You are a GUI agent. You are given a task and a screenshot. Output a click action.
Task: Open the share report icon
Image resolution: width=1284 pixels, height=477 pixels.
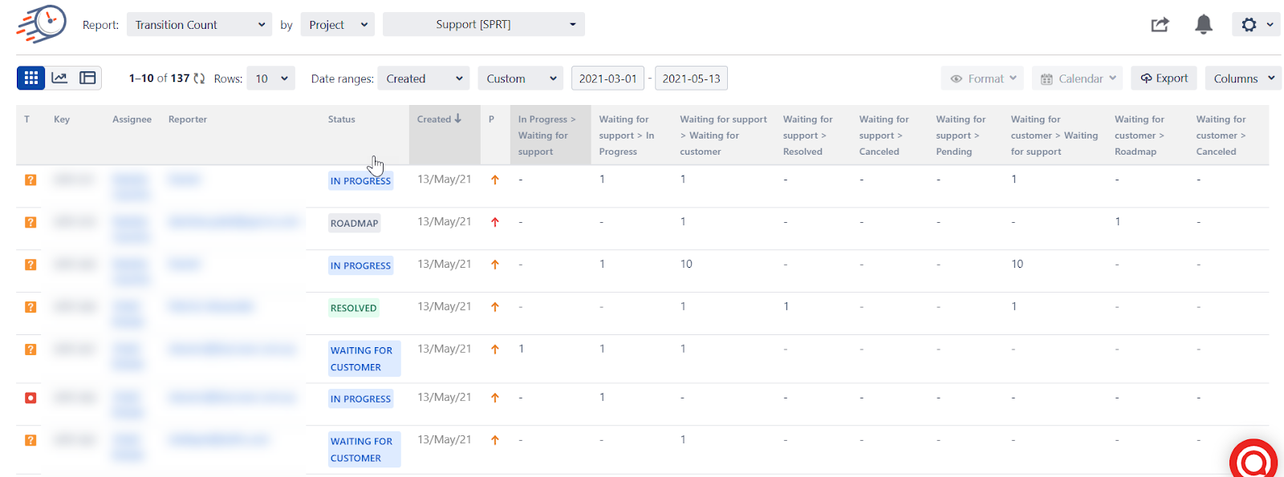pyautogui.click(x=1160, y=25)
